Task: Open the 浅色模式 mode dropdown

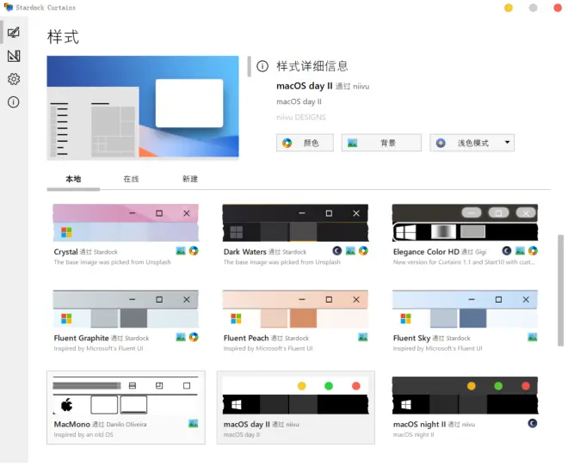Action: (472, 143)
